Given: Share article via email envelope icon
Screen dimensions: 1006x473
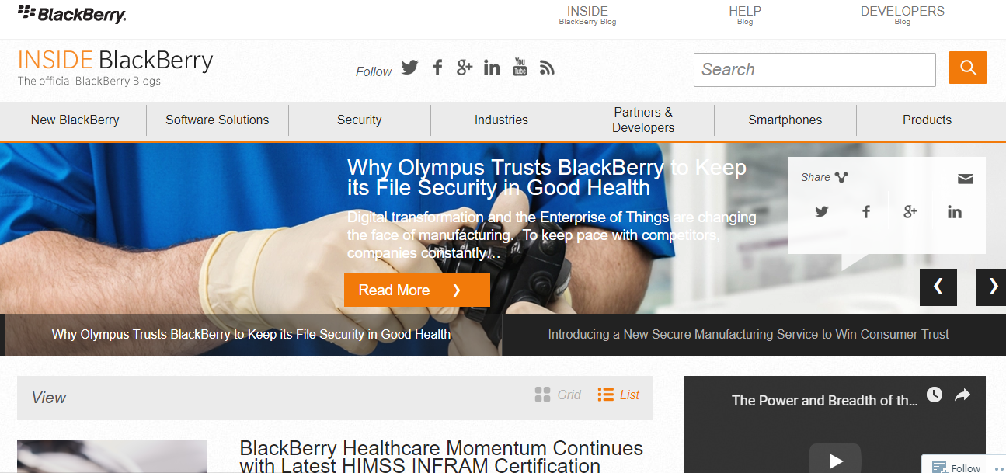Looking at the screenshot, I should [965, 179].
